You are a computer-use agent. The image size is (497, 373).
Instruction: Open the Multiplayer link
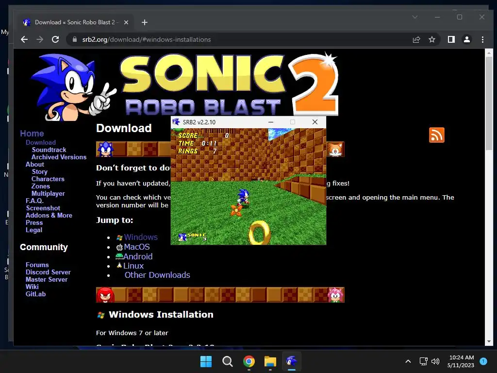48,193
